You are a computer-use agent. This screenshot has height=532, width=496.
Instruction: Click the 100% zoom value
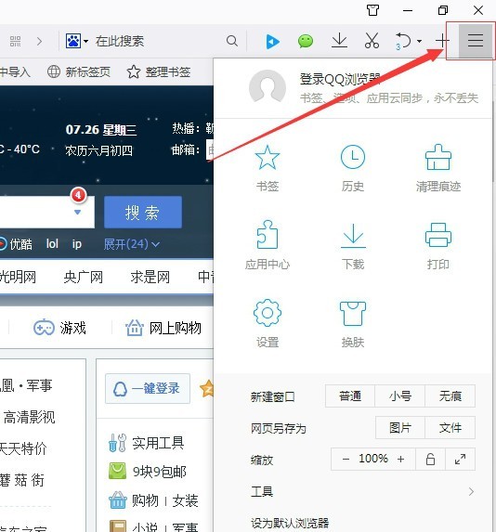pos(373,459)
